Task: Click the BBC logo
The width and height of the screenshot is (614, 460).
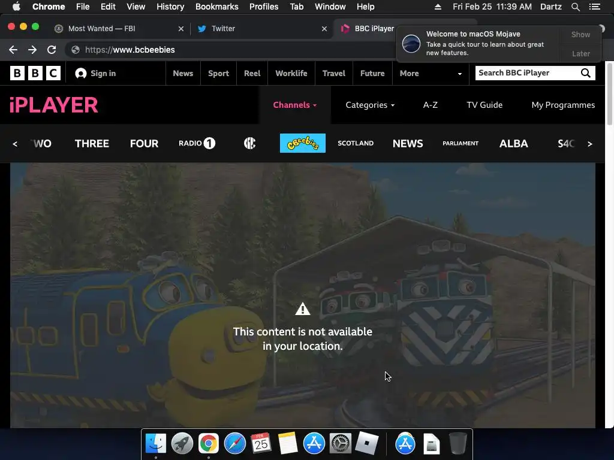Action: [x=35, y=73]
